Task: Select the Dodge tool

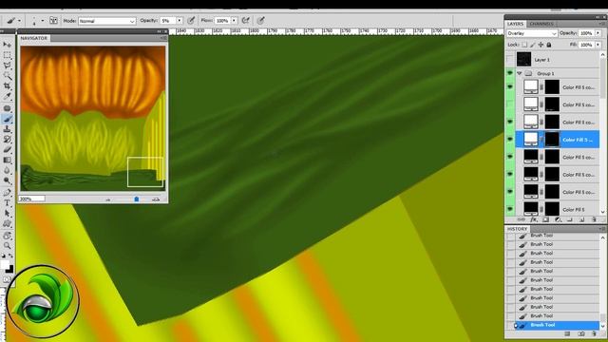Action: pyautogui.click(x=7, y=180)
